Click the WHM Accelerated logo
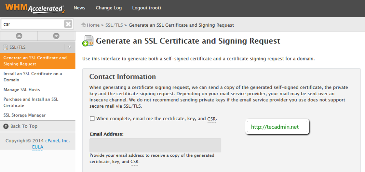 click(35, 8)
